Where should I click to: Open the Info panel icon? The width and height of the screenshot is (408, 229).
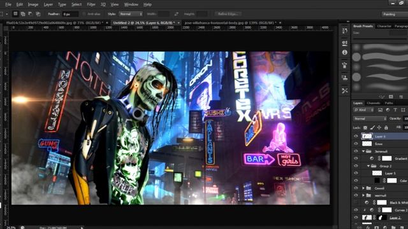pyautogui.click(x=345, y=52)
